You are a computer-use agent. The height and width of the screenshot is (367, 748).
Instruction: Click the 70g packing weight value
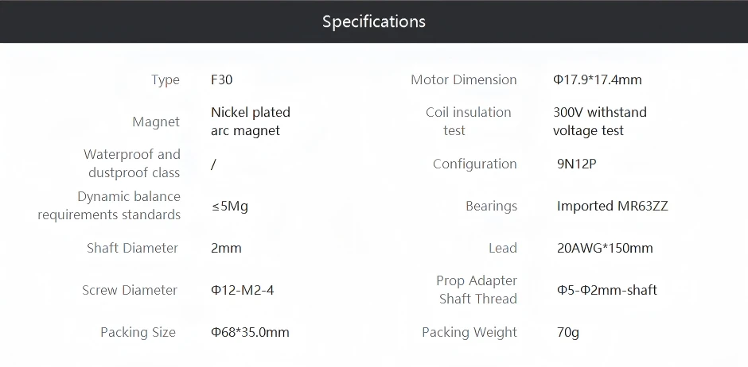568,332
